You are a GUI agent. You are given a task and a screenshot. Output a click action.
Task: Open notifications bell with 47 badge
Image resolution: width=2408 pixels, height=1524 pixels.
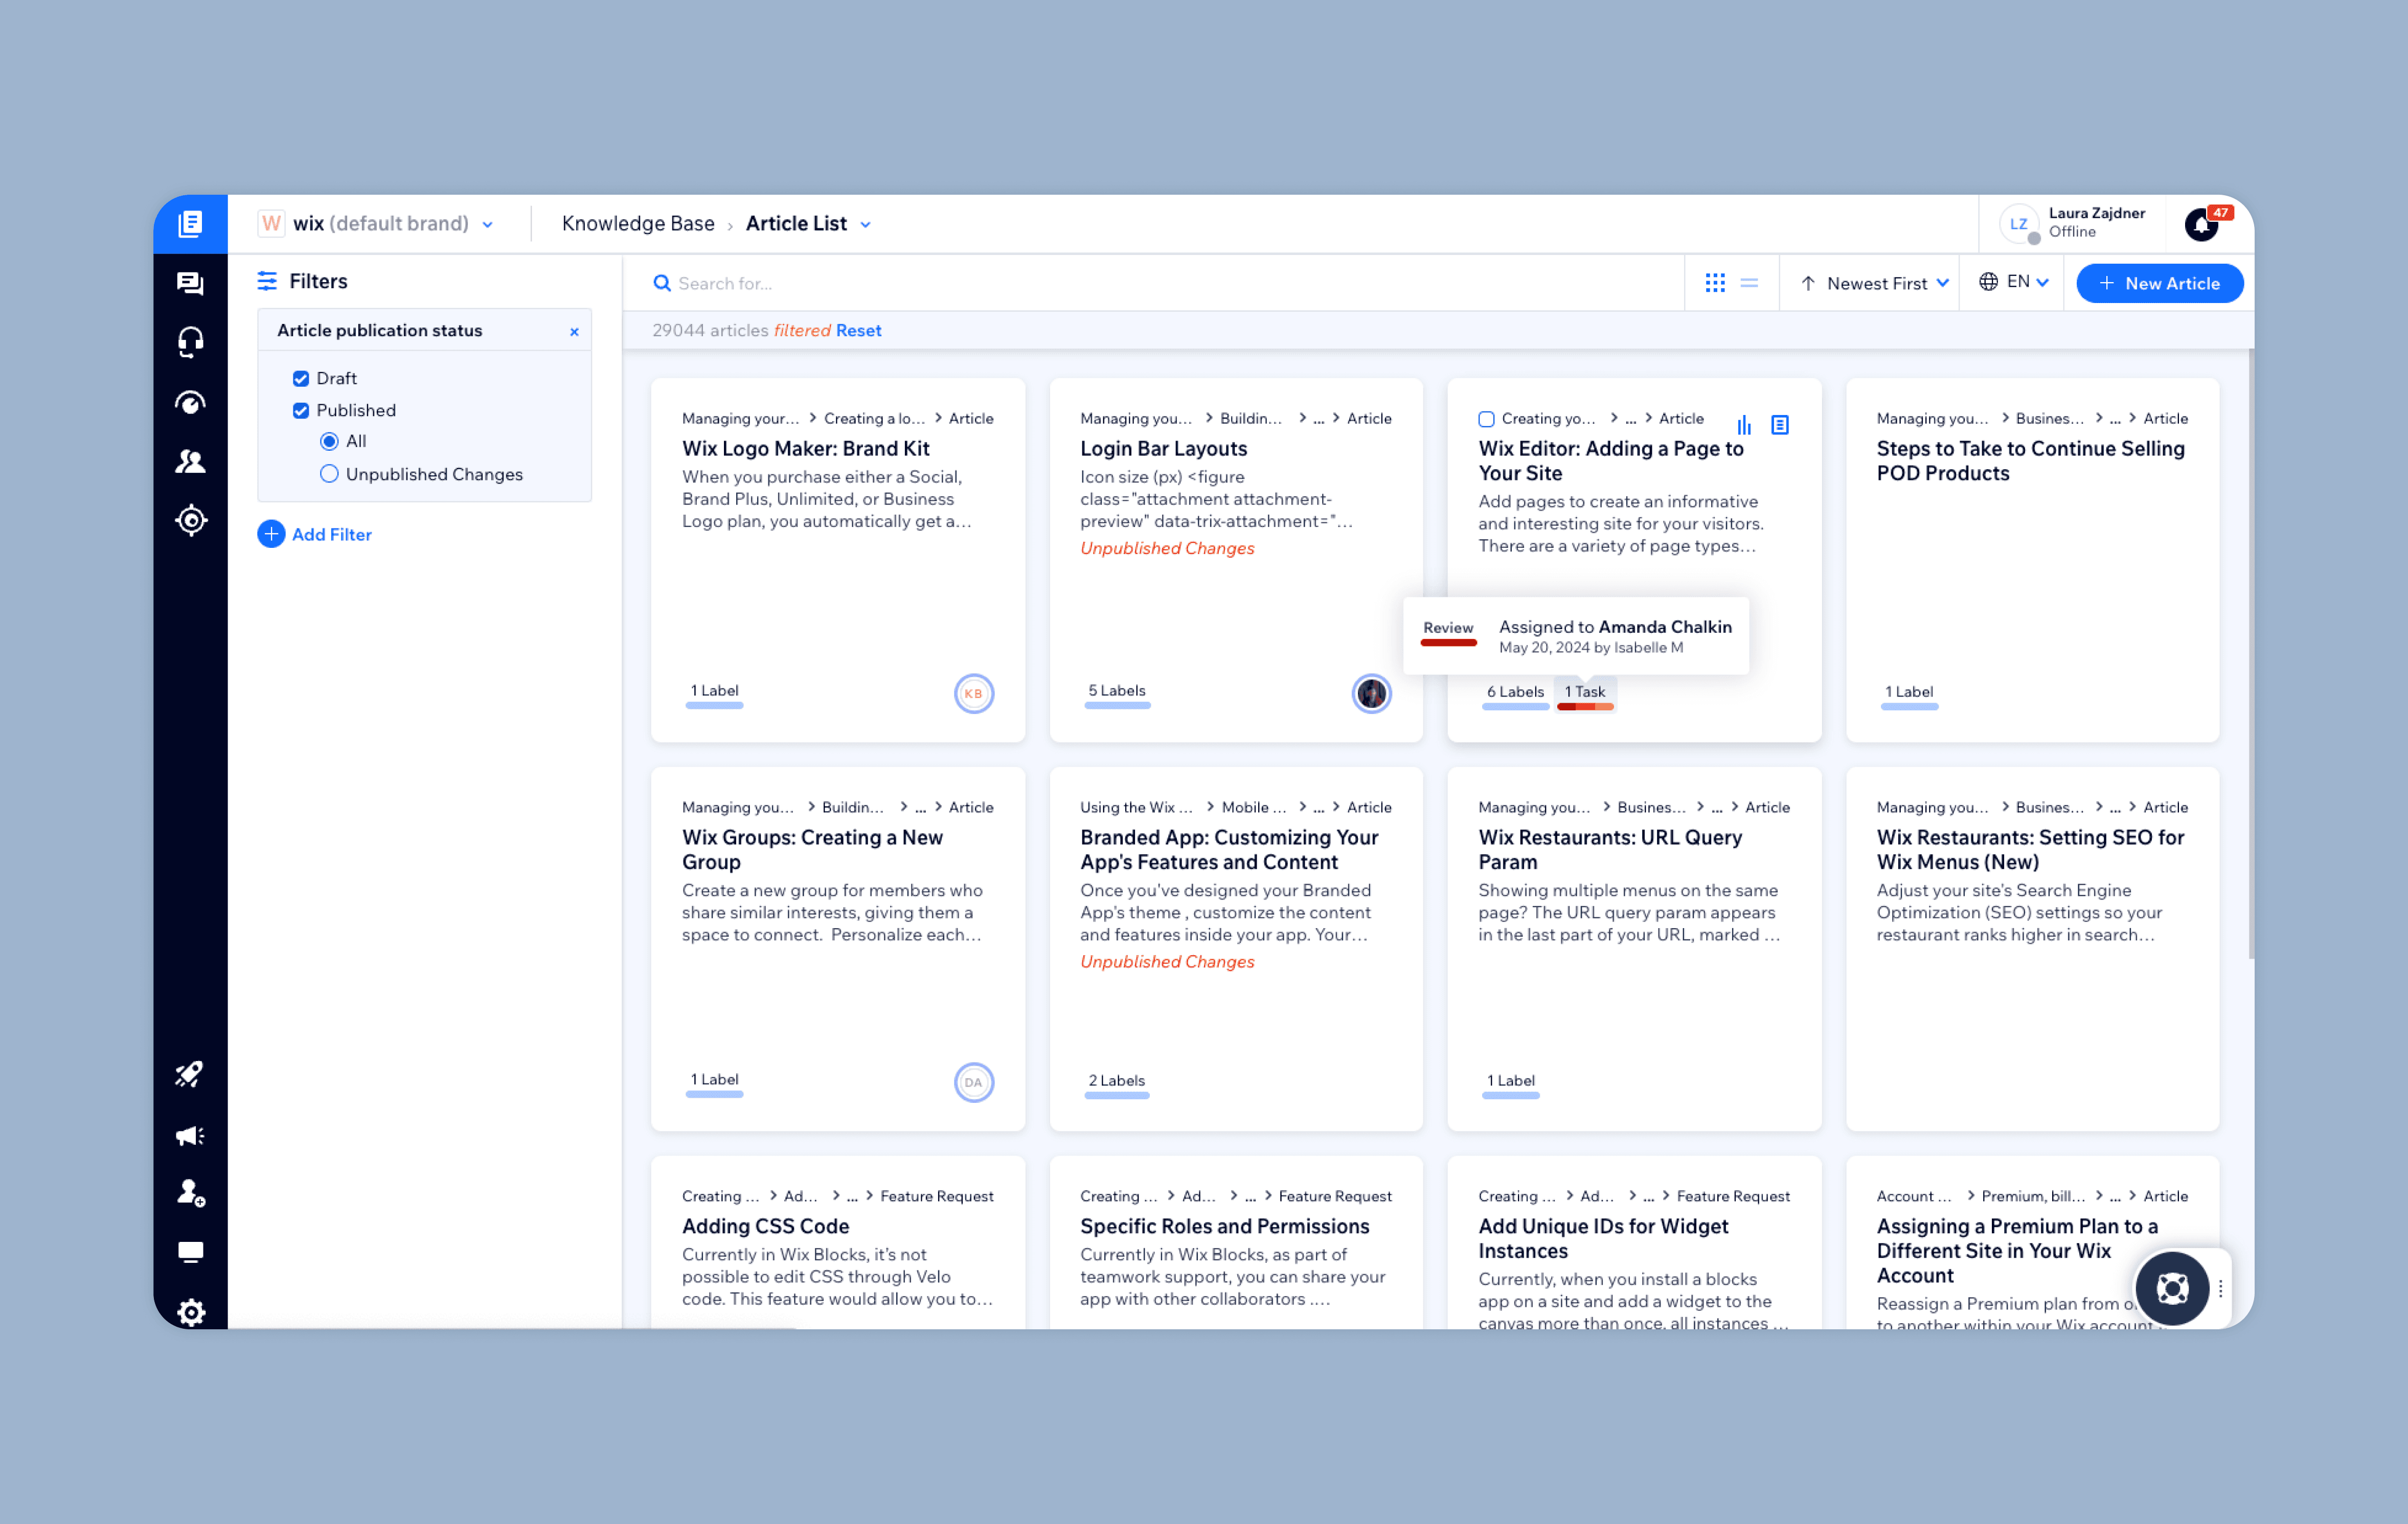2201,225
